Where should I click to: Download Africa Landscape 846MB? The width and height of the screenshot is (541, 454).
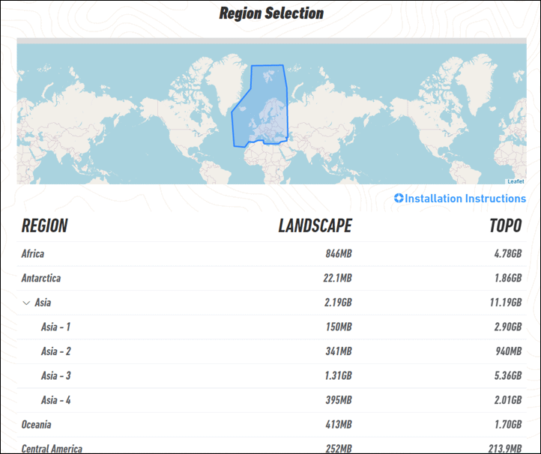pos(339,253)
